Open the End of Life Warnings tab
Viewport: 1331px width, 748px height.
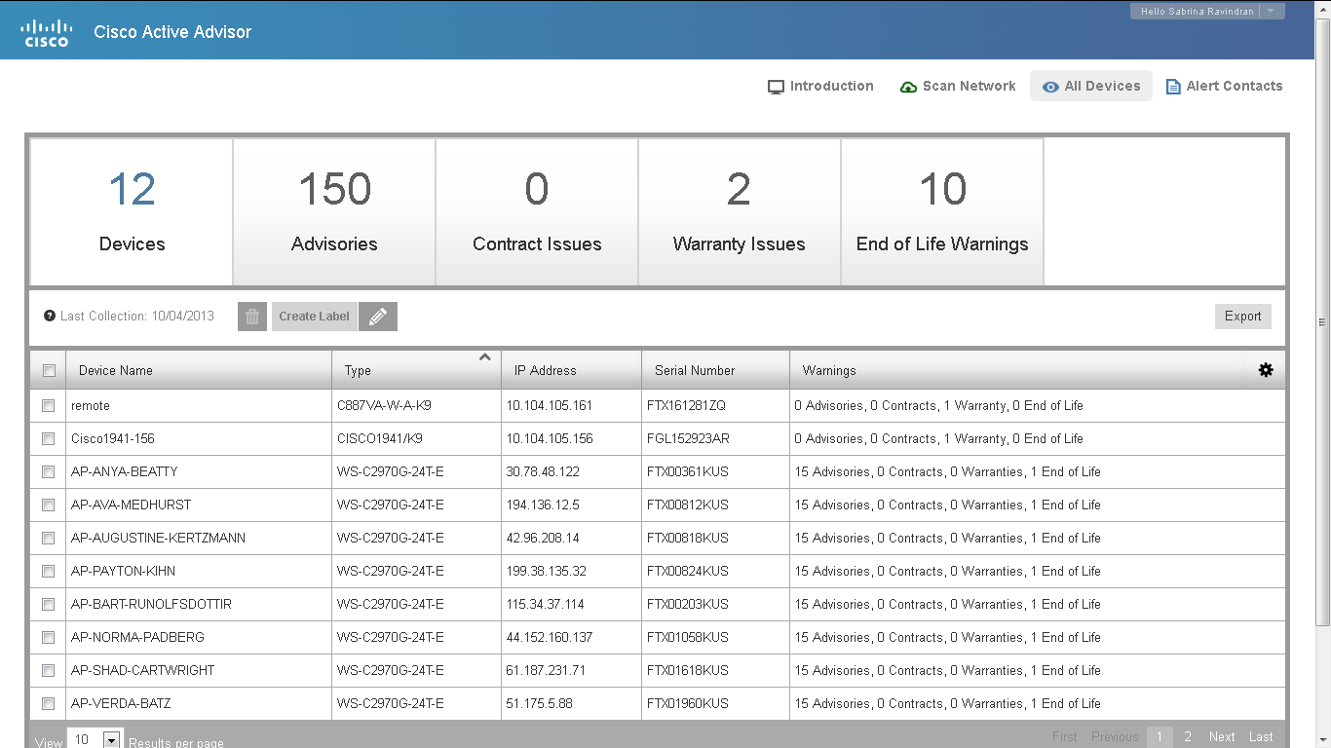tap(942, 212)
